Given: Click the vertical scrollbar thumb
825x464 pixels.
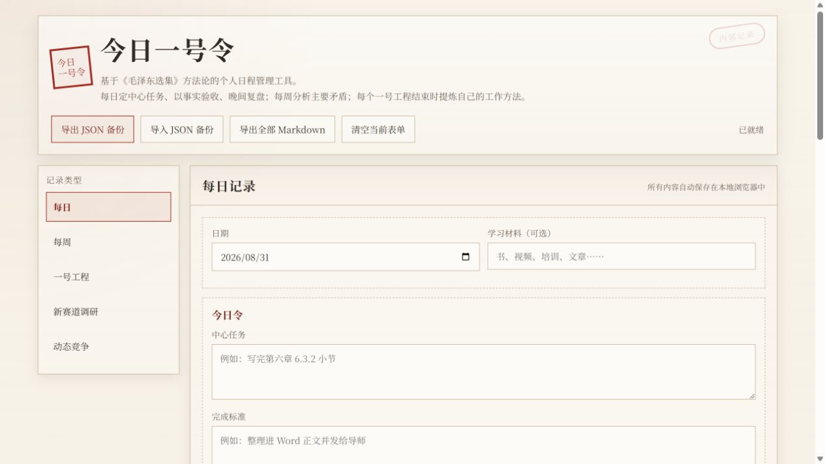Looking at the screenshot, I should coord(820,75).
